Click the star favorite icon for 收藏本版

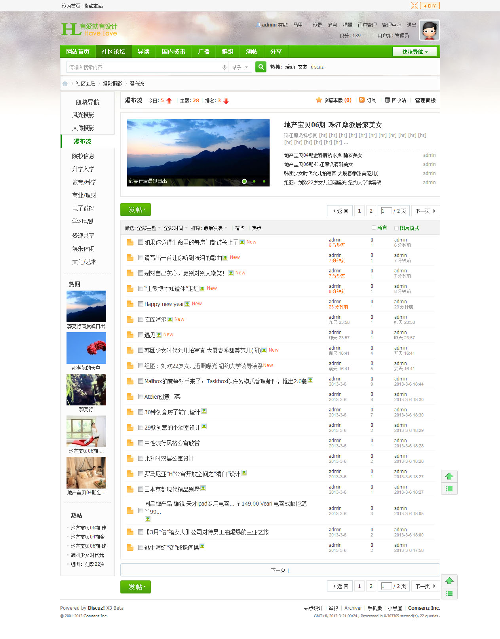coord(319,100)
